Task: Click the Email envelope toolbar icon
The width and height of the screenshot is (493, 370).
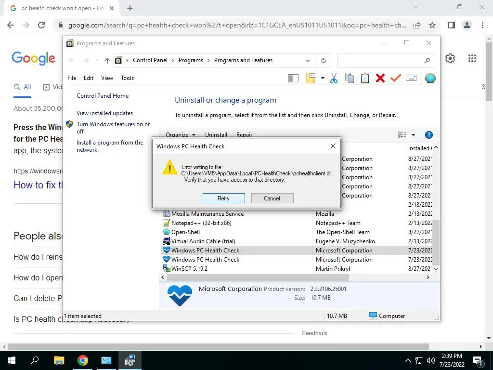Action: [x=411, y=78]
